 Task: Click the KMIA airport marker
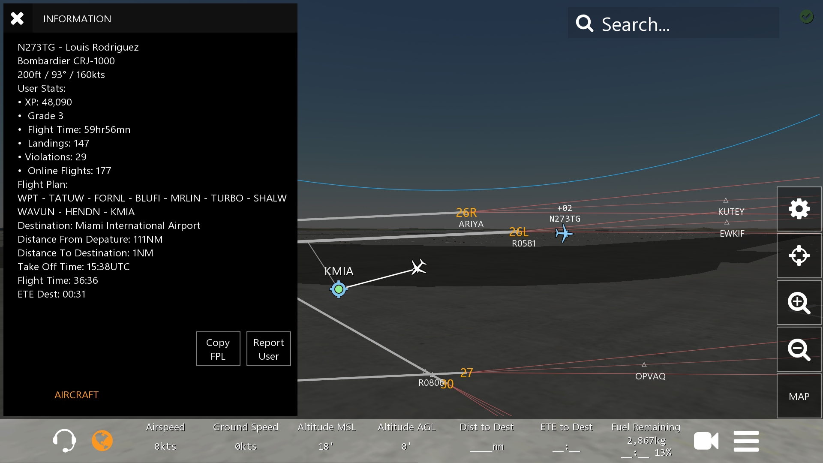tap(339, 289)
